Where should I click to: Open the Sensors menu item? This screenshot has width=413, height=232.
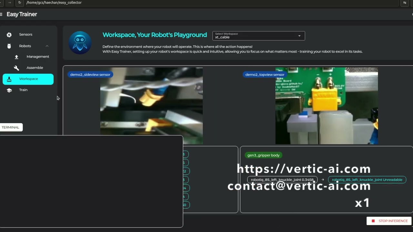point(25,34)
